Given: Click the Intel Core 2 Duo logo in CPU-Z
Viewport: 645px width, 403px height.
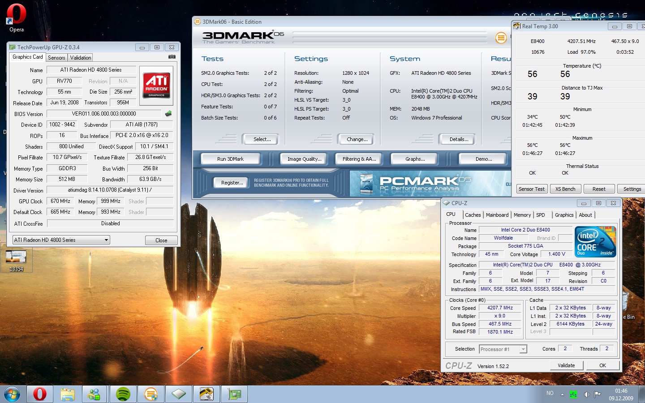Looking at the screenshot, I should coord(596,242).
